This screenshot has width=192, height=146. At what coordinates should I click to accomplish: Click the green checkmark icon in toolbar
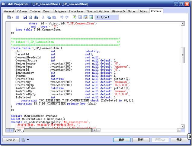pyautogui.click(x=91, y=17)
